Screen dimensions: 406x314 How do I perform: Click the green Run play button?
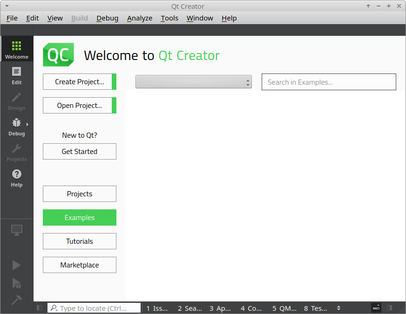17,265
